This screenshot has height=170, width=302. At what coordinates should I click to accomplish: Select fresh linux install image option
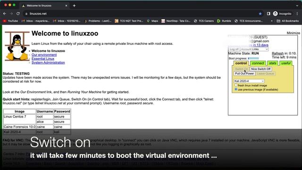point(236,85)
